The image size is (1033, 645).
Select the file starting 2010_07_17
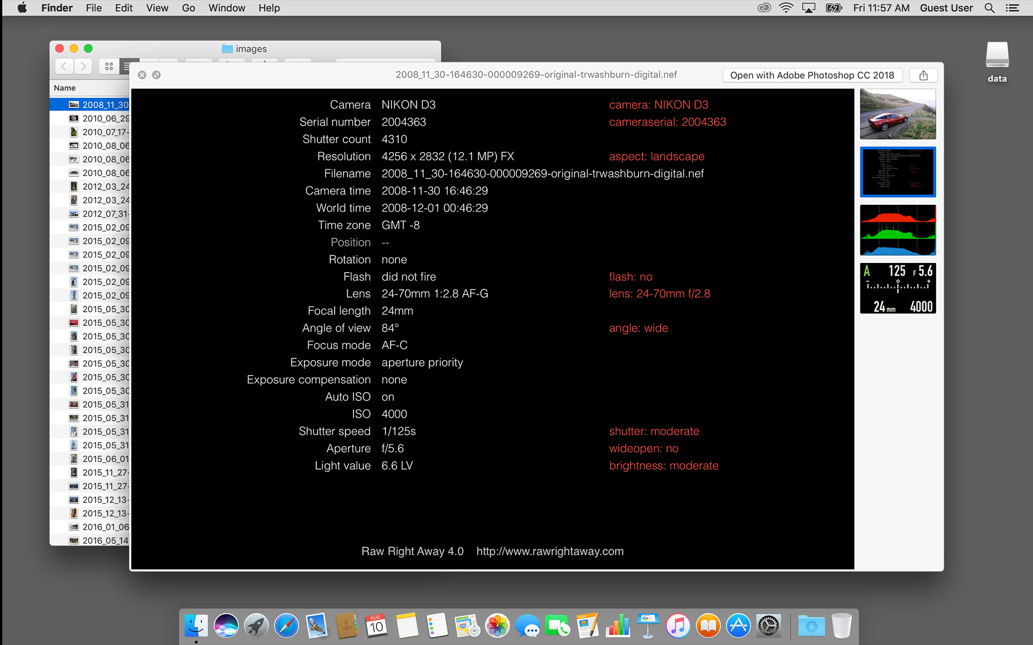click(90, 132)
